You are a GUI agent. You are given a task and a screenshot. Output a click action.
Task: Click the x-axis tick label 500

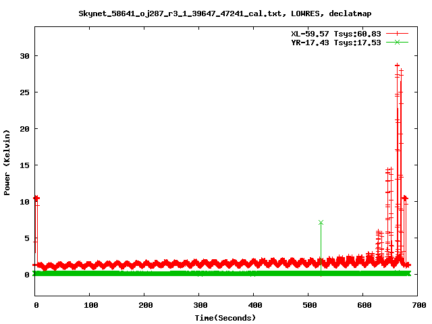pos(309,305)
